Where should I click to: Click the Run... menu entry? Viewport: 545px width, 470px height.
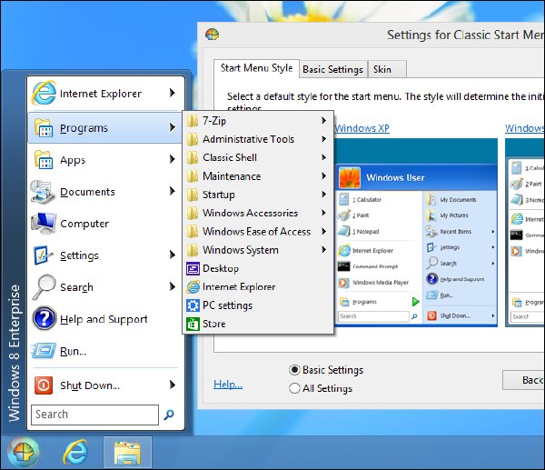(105, 351)
